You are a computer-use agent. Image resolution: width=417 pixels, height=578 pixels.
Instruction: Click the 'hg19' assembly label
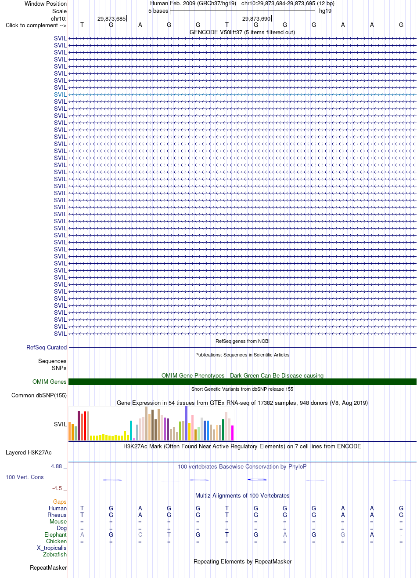pyautogui.click(x=325, y=11)
